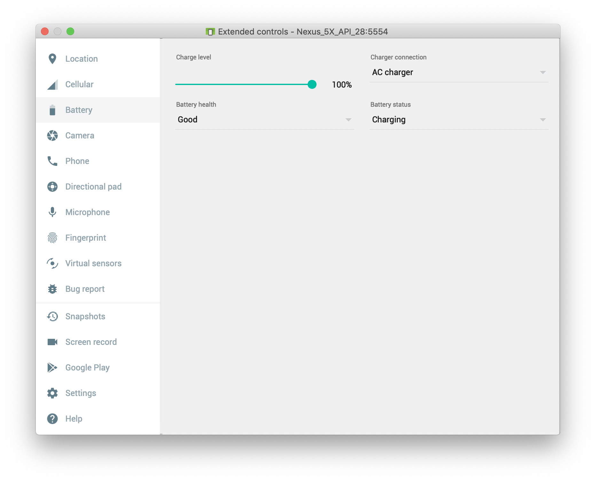Click the Google Play icon

(x=52, y=368)
